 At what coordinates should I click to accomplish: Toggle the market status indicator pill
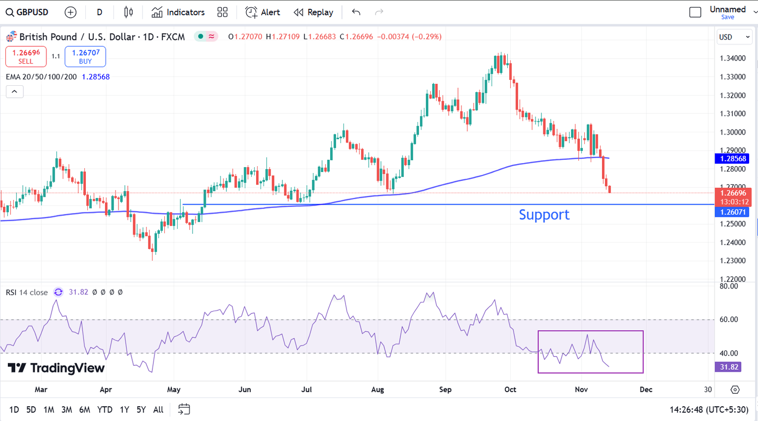[x=206, y=36]
